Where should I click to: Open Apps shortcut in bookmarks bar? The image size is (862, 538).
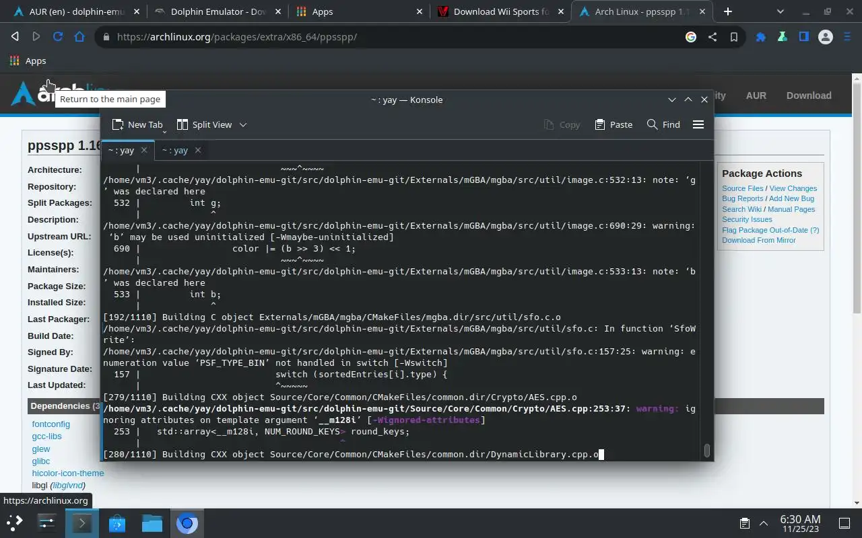[x=28, y=61]
